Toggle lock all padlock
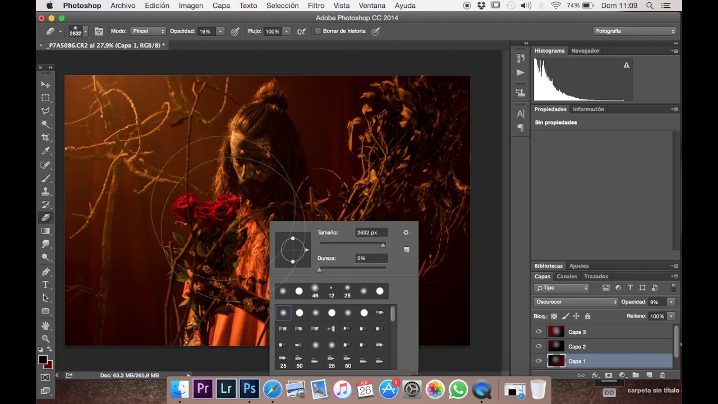Screen dimensions: 718x404 pos(587,316)
